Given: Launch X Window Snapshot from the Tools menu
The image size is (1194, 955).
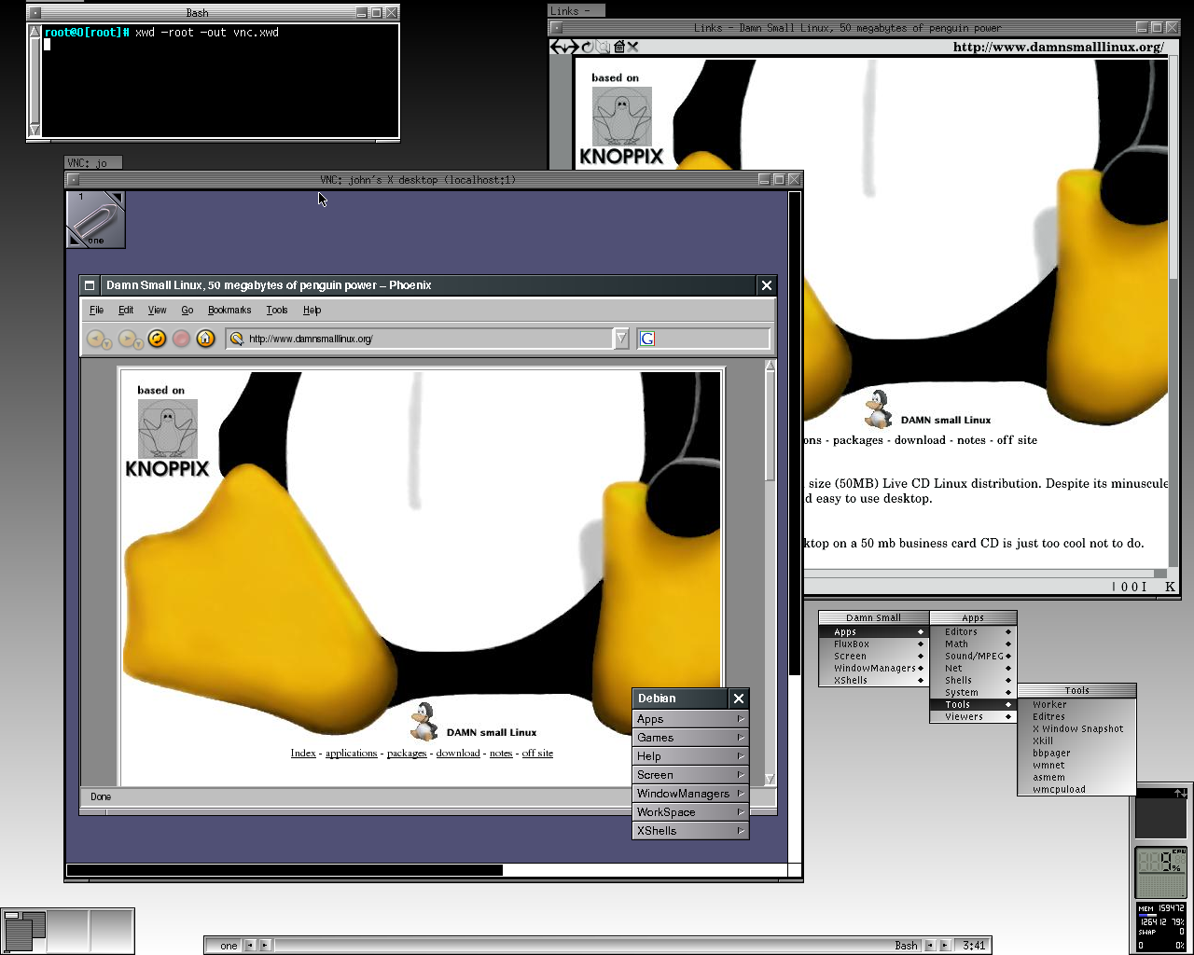Looking at the screenshot, I should click(1077, 728).
